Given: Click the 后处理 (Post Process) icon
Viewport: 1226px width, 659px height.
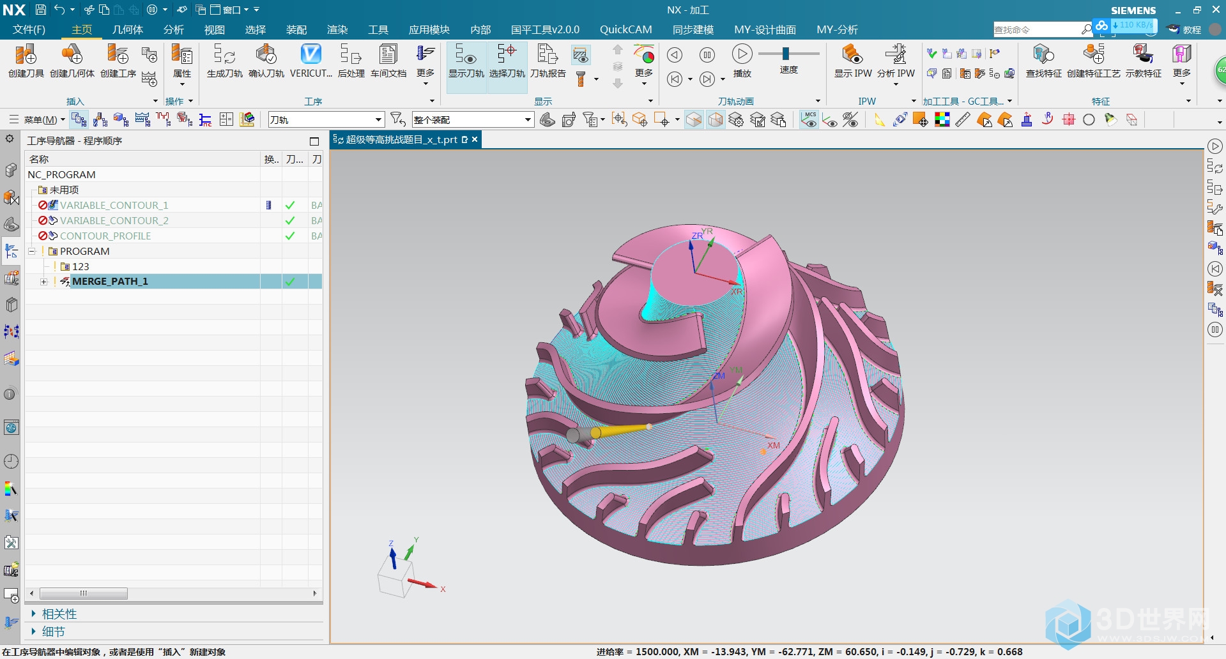Looking at the screenshot, I should coord(351,62).
